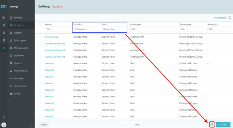Open the Space group filter field

[x=192, y=29]
